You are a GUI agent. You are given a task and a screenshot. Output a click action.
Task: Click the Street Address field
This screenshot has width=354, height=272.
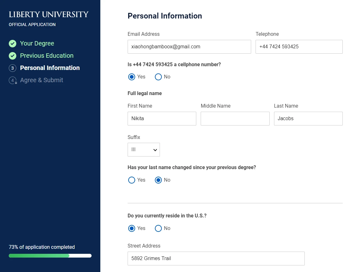[x=216, y=259]
